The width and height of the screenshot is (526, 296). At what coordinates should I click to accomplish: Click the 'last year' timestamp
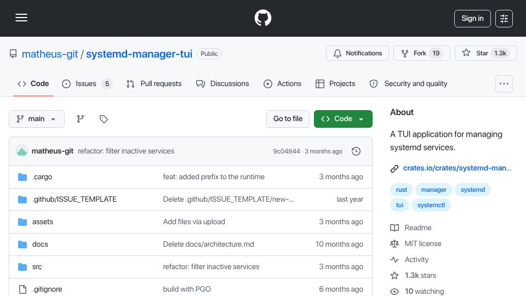[350, 200]
